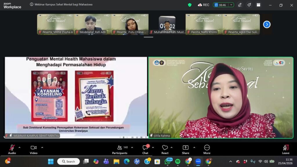The height and width of the screenshot is (167, 297).
Task: Open the Participants list
Action: pyautogui.click(x=120, y=149)
